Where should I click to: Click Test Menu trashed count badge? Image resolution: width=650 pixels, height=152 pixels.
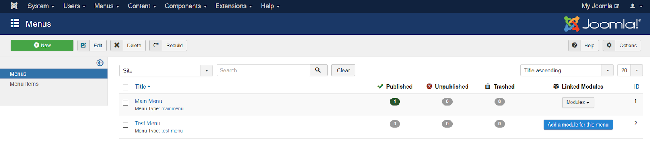[500, 124]
